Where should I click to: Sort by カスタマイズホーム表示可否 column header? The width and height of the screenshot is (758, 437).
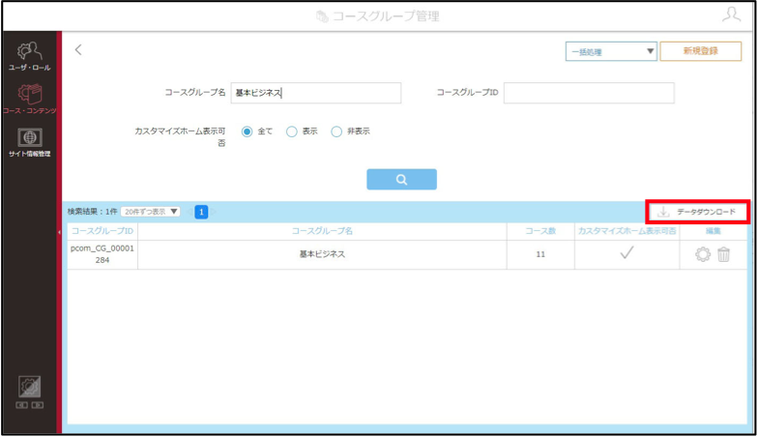point(627,231)
